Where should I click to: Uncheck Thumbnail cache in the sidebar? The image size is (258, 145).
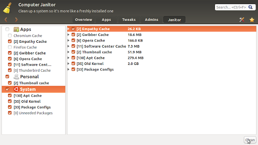[10, 83]
